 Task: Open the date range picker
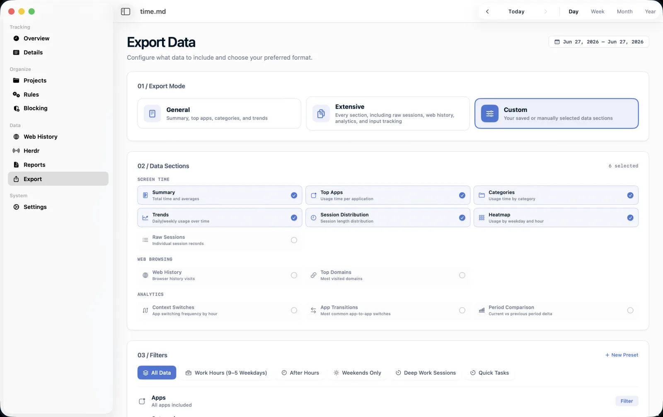click(599, 42)
